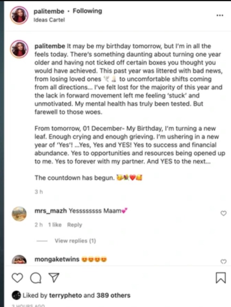Visit mrs_mazh's profile via username
Screen dimensions: 231x307
tap(51, 211)
